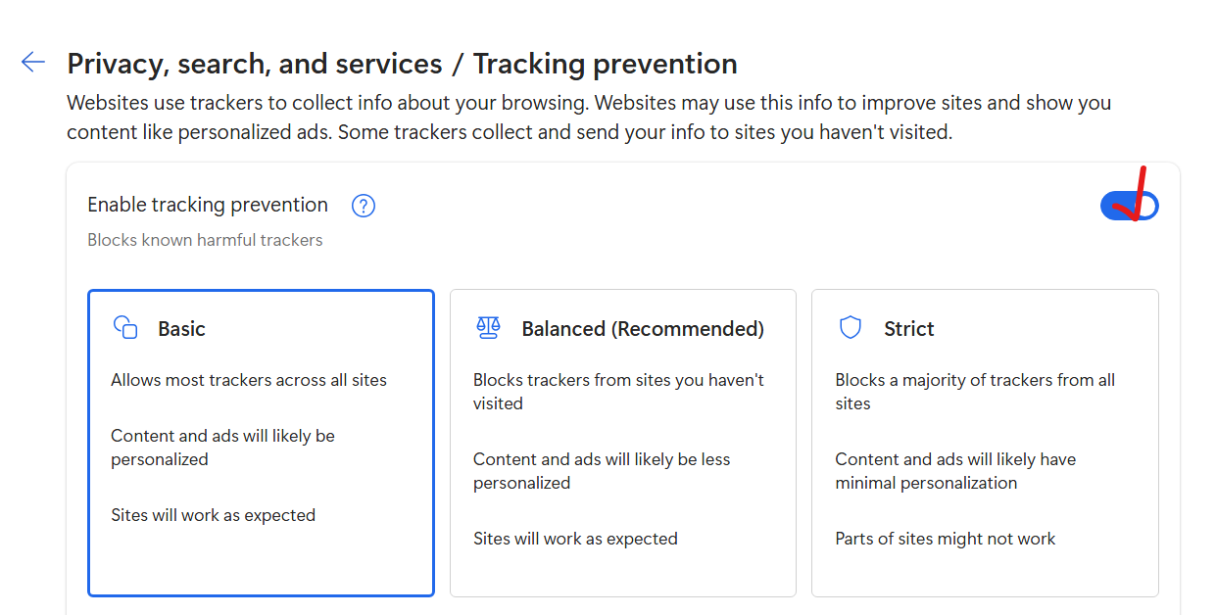Click the question mark beside Enable tracking prevention

point(363,206)
